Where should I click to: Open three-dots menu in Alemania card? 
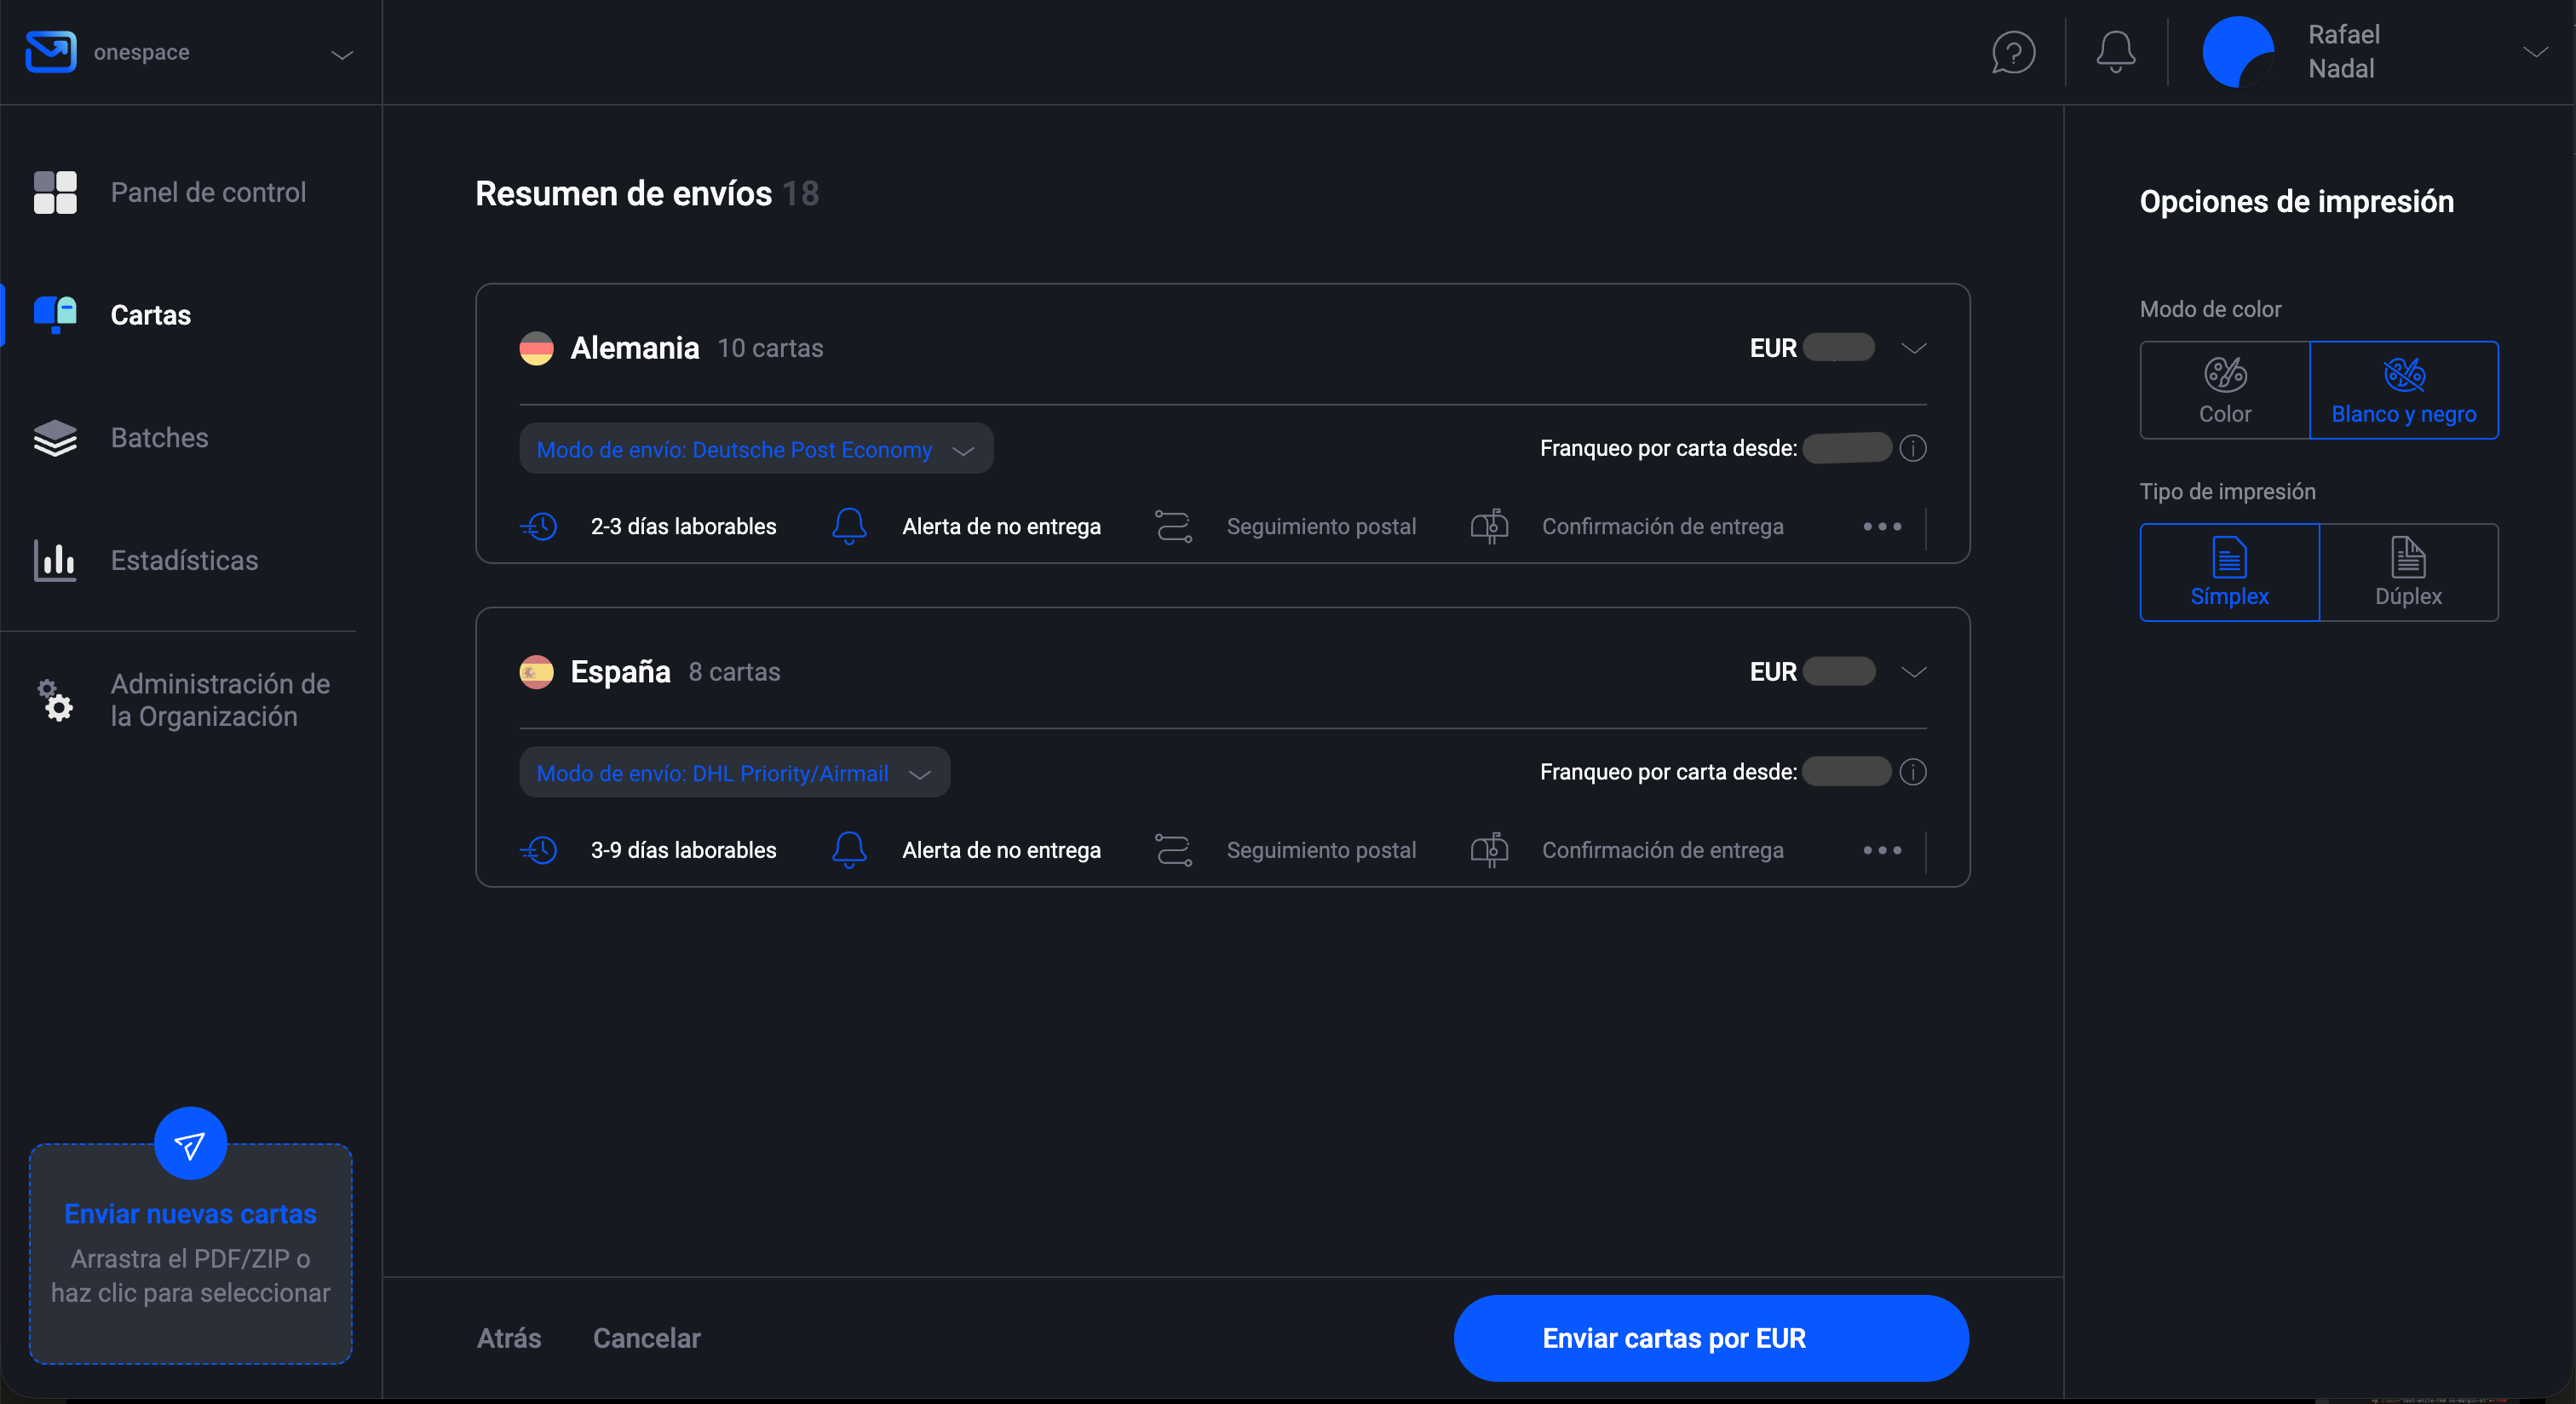click(1881, 526)
